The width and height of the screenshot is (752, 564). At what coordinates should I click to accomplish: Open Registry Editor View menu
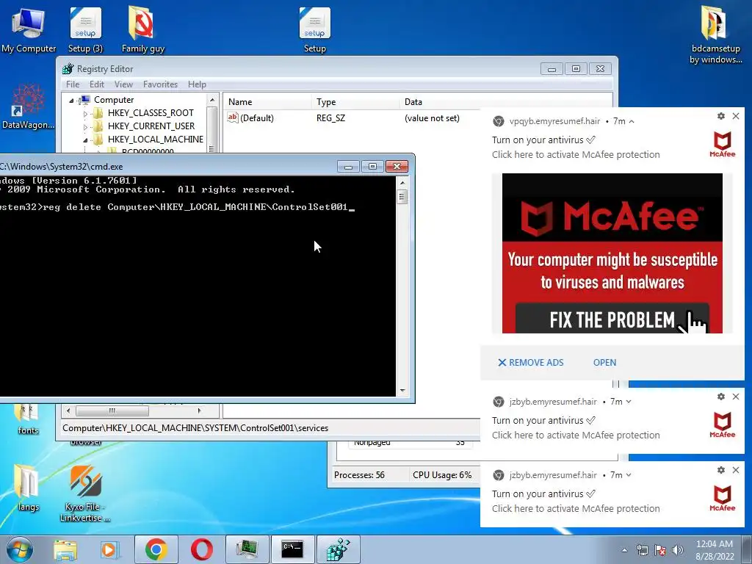(123, 84)
